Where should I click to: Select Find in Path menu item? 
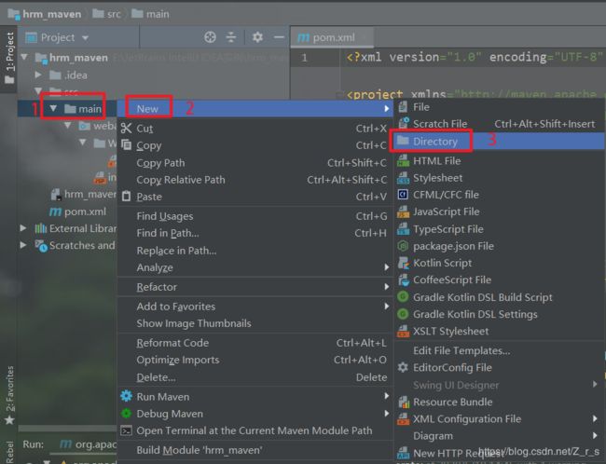[x=255, y=233]
